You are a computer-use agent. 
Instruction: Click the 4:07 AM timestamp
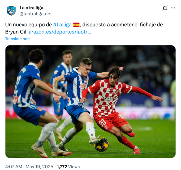tap(14, 167)
